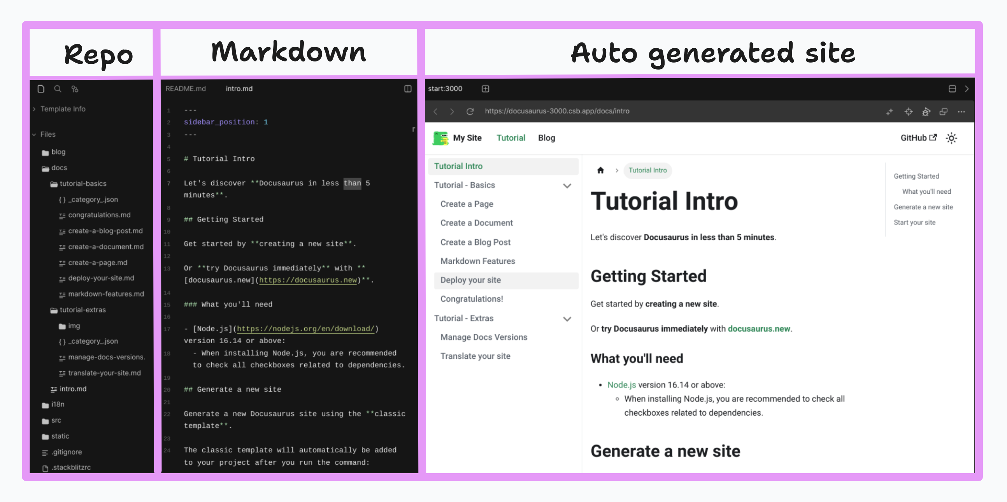This screenshot has height=502, width=1007.
Task: Select the intro.md editor tab
Action: (239, 89)
